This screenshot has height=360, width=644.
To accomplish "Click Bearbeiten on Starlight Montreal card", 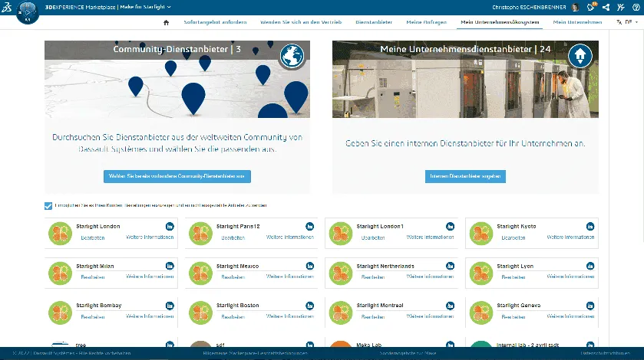I will [373, 317].
